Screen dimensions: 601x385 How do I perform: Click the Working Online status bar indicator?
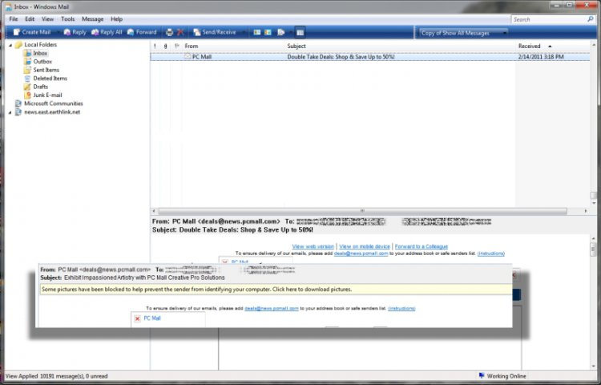502,376
